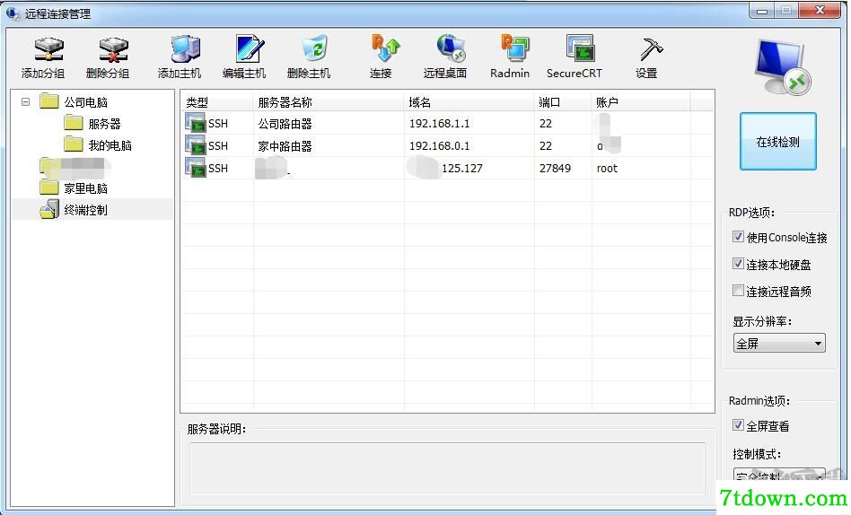Click the 125.127 domain cell
Viewport: 851px width, 515px height.
(462, 169)
